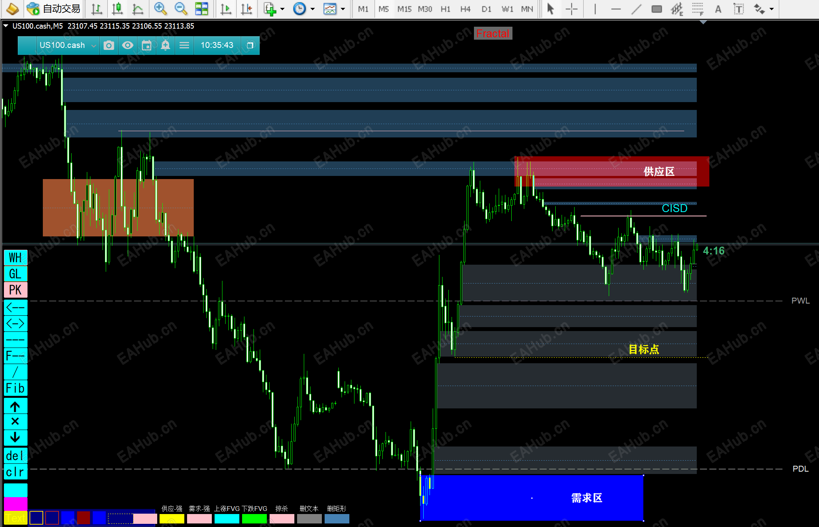
Task: Toggle auto trading (自动交易) button
Action: [x=53, y=9]
